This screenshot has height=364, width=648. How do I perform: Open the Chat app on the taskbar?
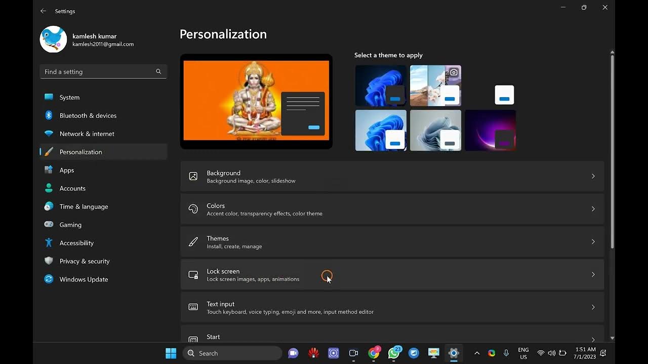[293, 353]
